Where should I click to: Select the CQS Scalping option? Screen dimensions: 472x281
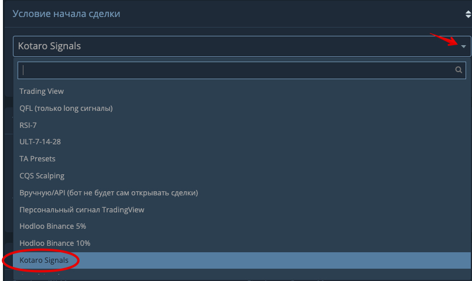(x=42, y=175)
